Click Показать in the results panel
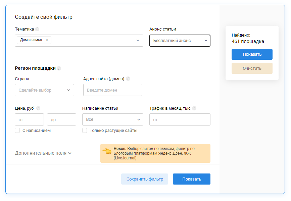 coord(252,54)
